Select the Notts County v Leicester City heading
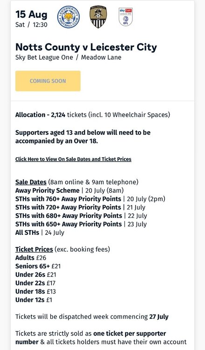Screen dimensions: 205x350 (x=86, y=47)
